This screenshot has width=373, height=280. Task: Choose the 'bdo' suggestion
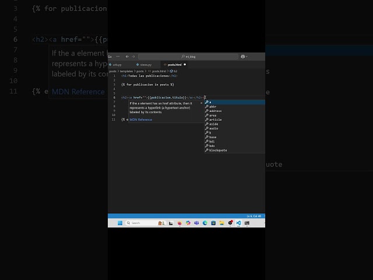tap(234, 146)
